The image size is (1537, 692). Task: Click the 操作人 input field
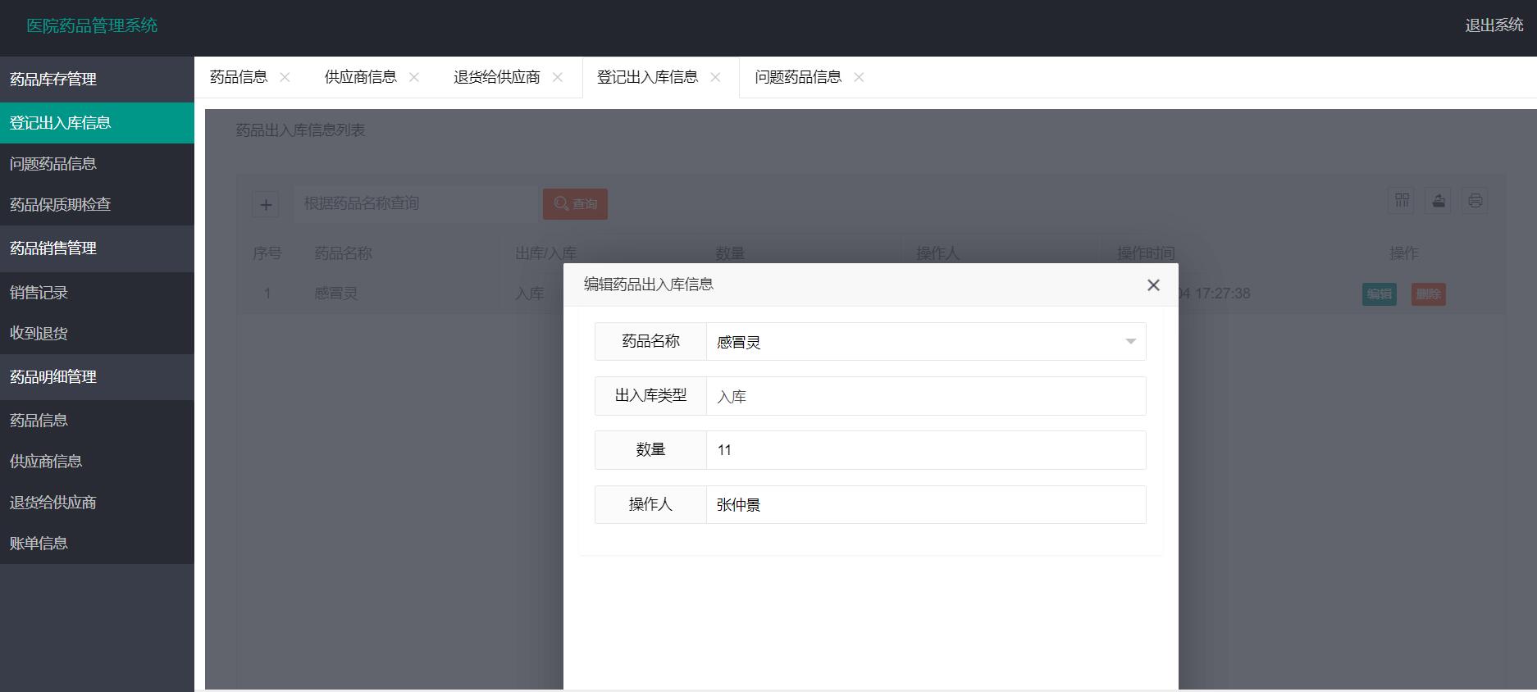[x=926, y=504]
